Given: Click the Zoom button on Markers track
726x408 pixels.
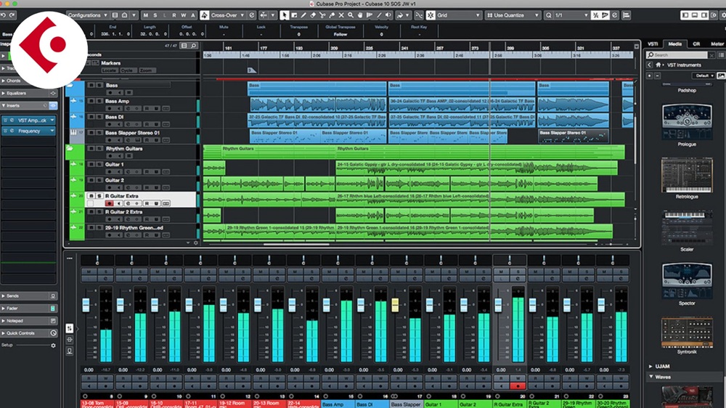Looking at the screenshot, I should point(146,70).
